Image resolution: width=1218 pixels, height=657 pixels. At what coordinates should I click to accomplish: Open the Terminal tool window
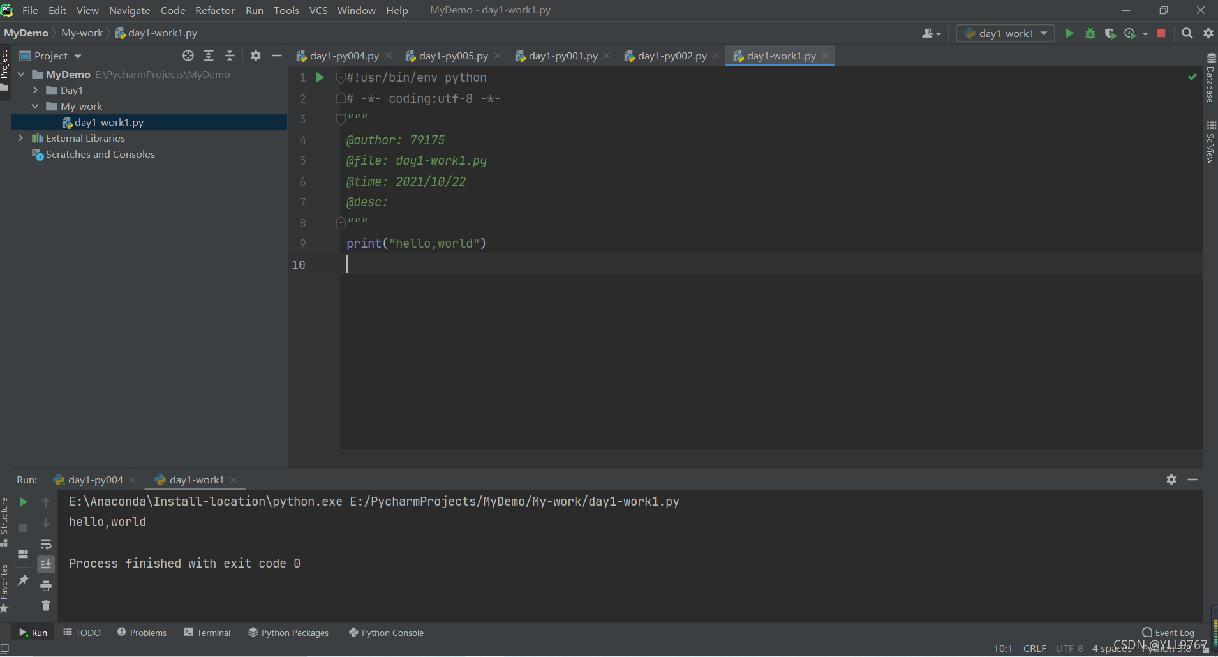point(207,632)
